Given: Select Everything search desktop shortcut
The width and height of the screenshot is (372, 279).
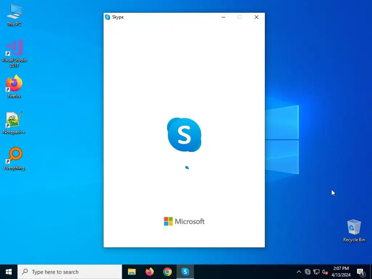Looking at the screenshot, I should 14,159.
